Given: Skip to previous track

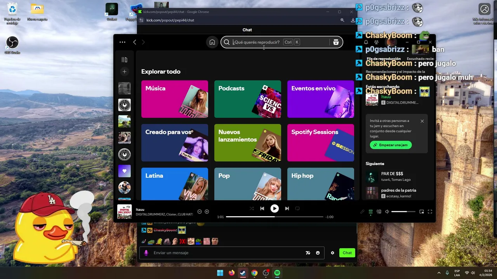Looking at the screenshot, I should pos(262,208).
